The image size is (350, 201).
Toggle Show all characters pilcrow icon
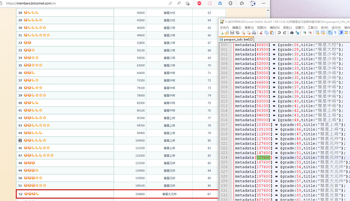tap(335, 33)
